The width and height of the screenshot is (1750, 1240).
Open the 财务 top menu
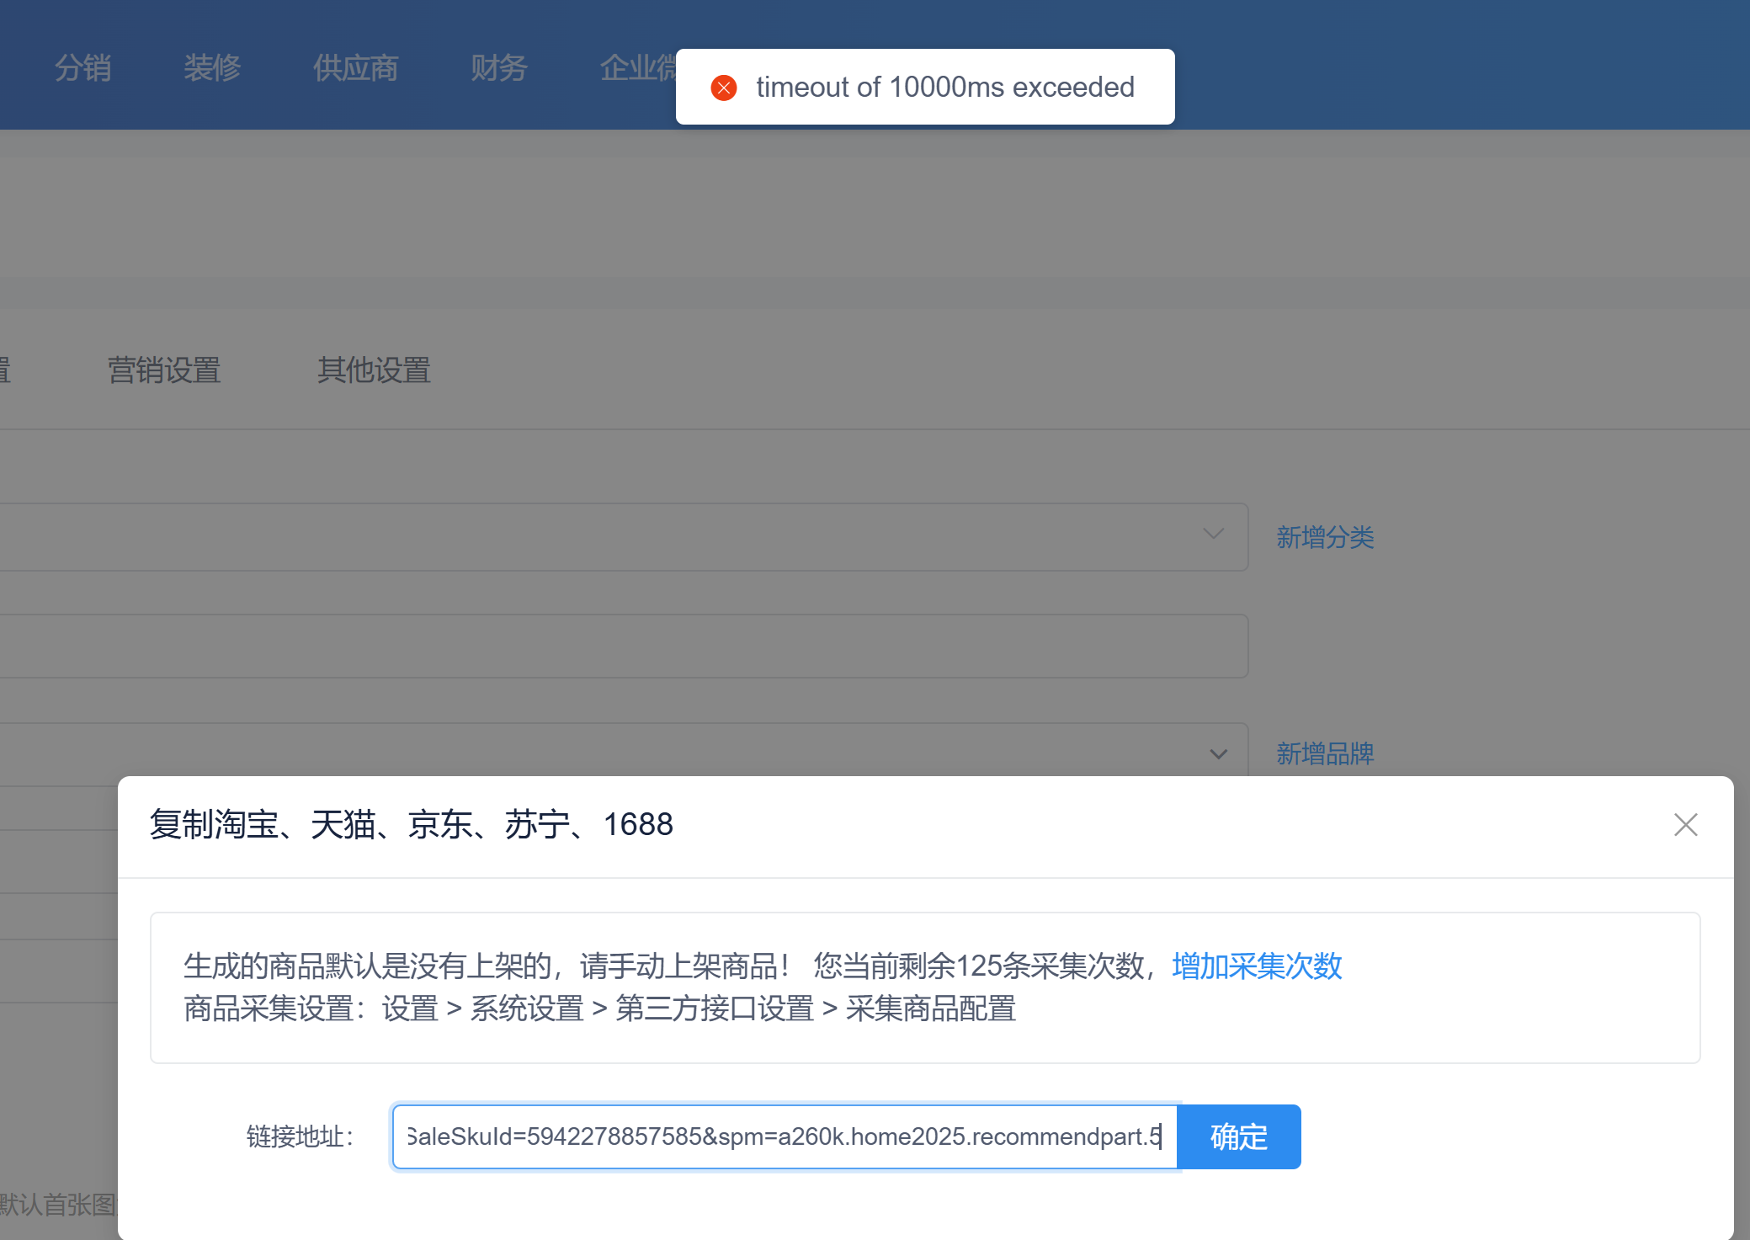click(x=498, y=67)
